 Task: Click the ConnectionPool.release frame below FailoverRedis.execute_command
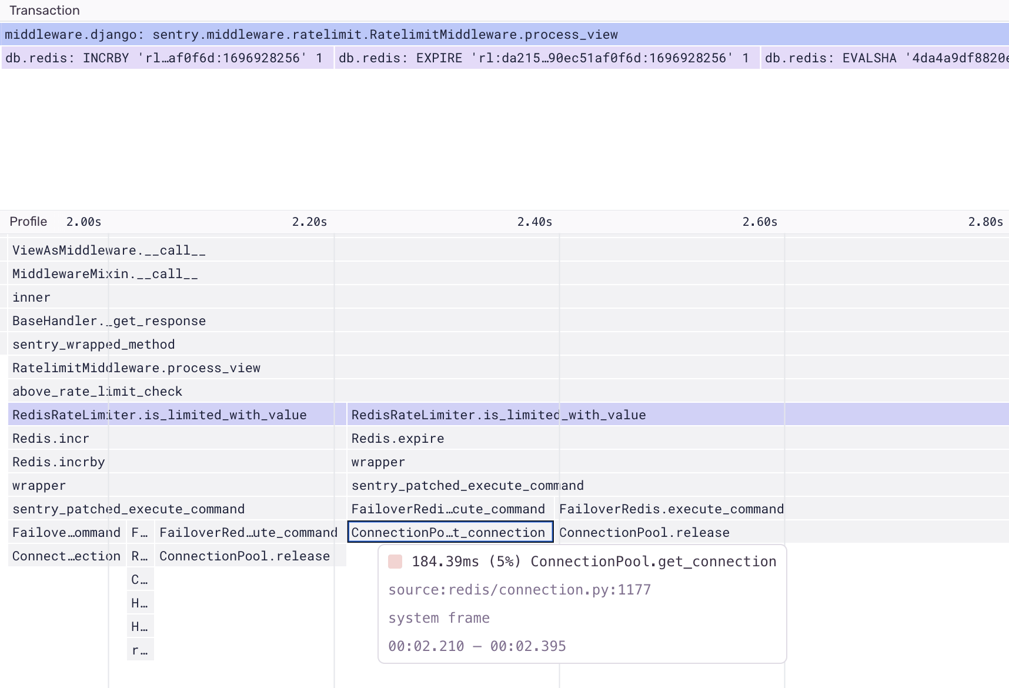[x=644, y=533]
